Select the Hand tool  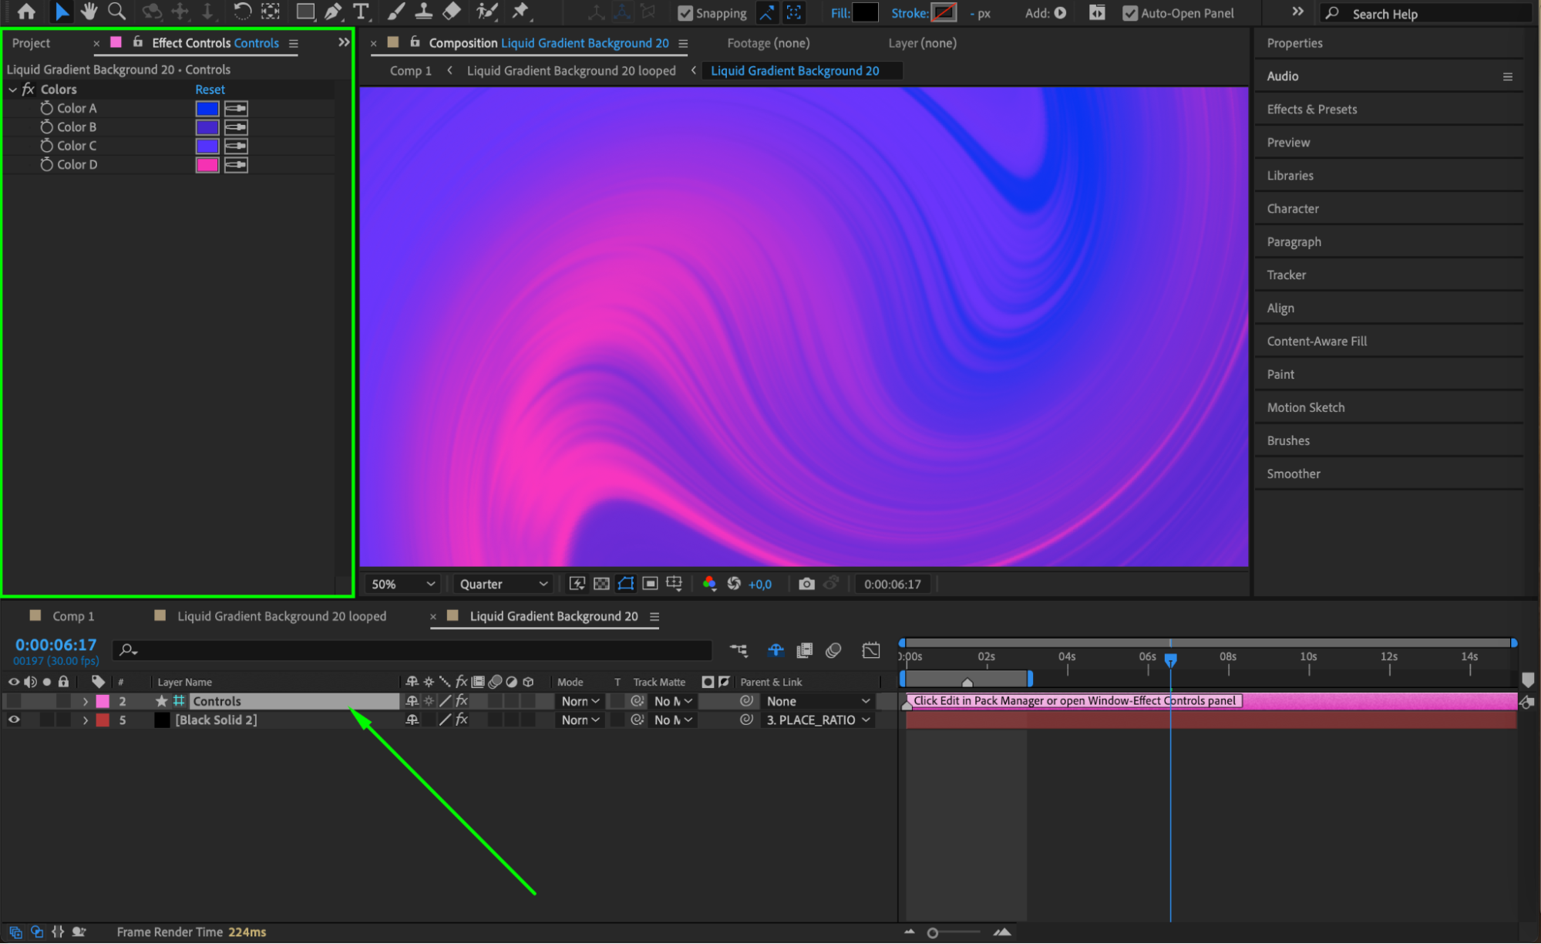89,12
